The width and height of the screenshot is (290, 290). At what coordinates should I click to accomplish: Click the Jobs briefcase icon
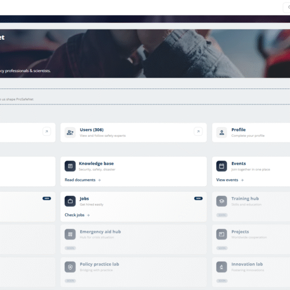70,201
